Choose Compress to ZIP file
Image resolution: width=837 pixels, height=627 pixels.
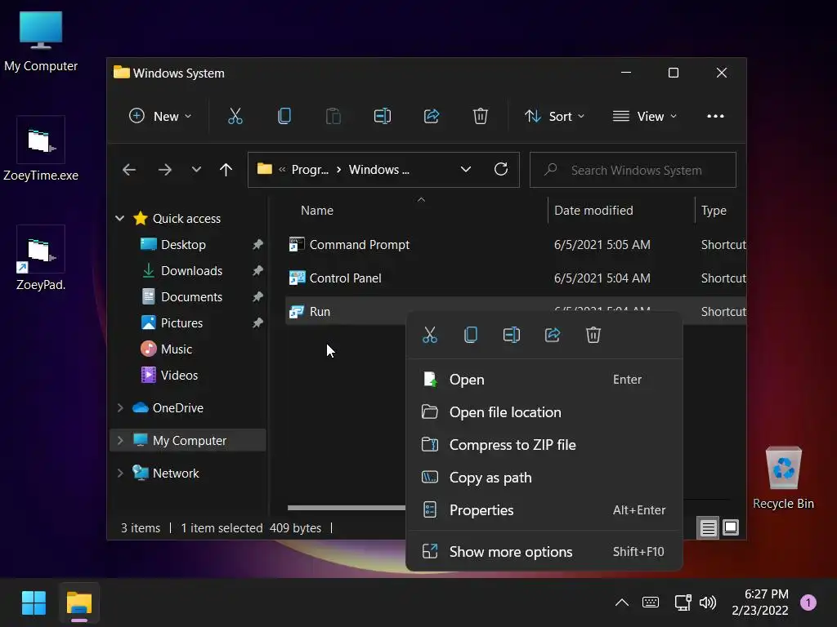point(544,445)
